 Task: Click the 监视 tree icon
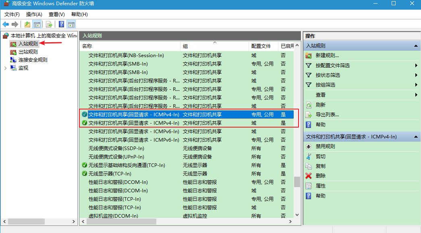coord(13,68)
